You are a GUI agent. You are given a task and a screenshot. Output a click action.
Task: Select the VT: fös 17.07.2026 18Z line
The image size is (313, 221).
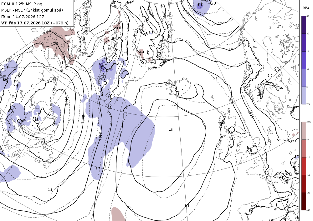coord(35,23)
